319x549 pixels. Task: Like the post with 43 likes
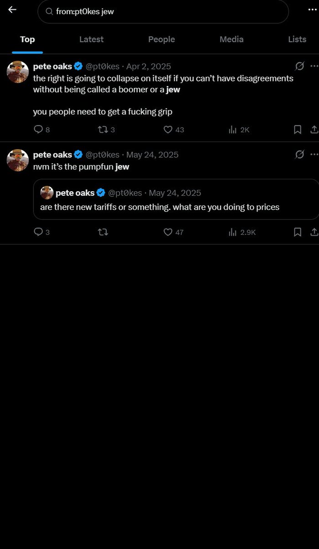[168, 129]
